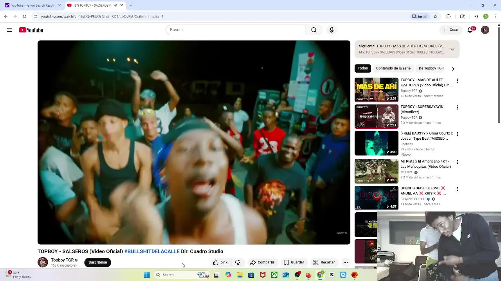Select the De Topboy TGR chip
The width and height of the screenshot is (501, 281).
431,68
